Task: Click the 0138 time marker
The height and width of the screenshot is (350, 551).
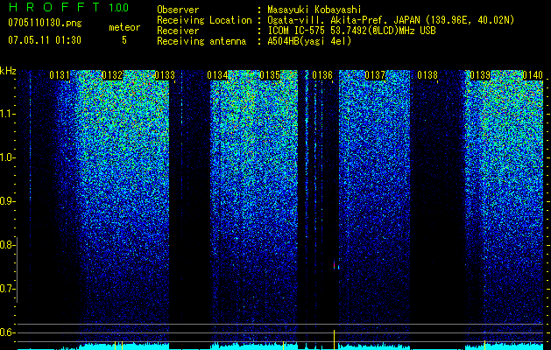Action: (427, 75)
